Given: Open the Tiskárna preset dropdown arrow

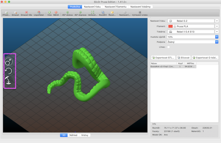Looking at the screenshot, I should (x=217, y=32).
